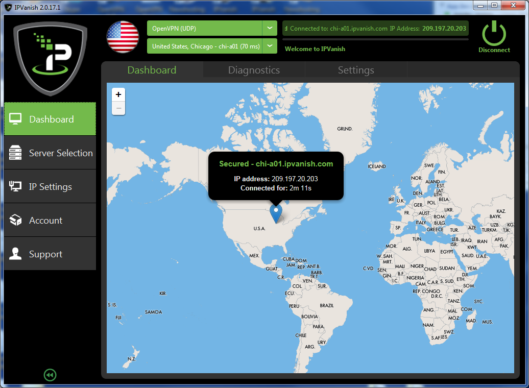The image size is (529, 388).
Task: Open the Account section in sidebar
Action: (50, 220)
